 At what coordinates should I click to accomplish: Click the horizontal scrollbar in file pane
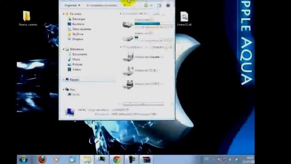[143, 104]
